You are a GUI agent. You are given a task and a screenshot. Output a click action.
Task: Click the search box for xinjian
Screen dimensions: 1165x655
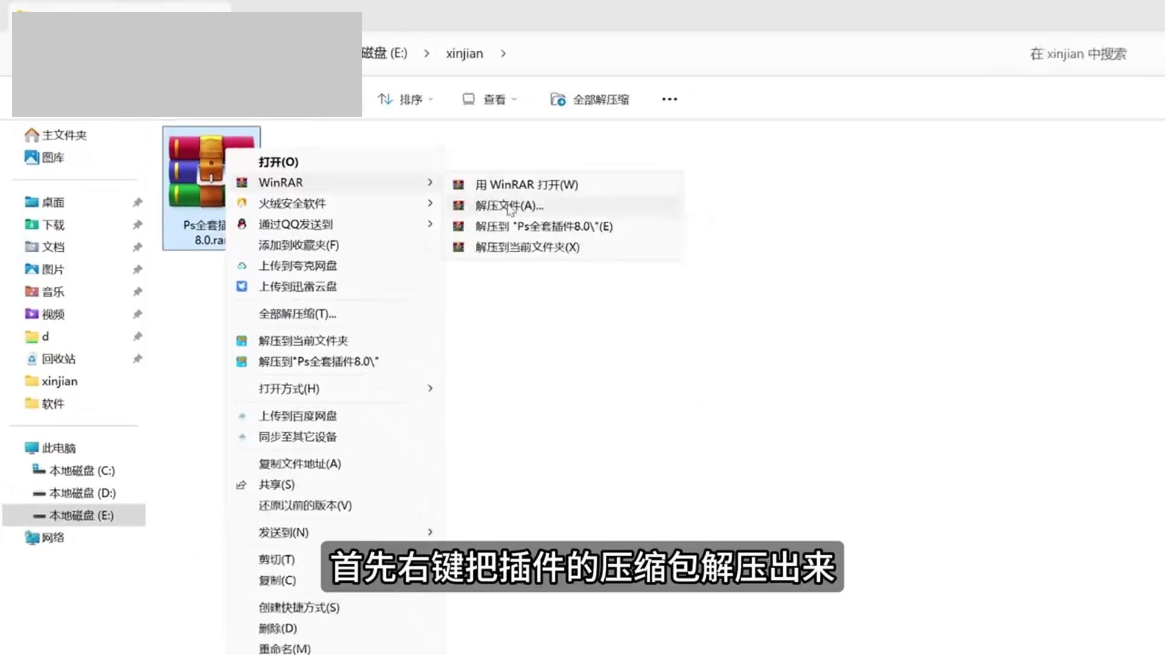click(1078, 54)
